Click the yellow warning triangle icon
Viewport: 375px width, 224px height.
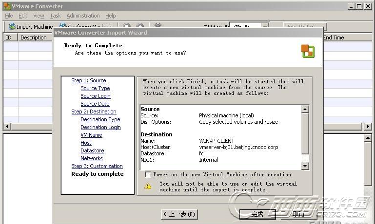148,187
